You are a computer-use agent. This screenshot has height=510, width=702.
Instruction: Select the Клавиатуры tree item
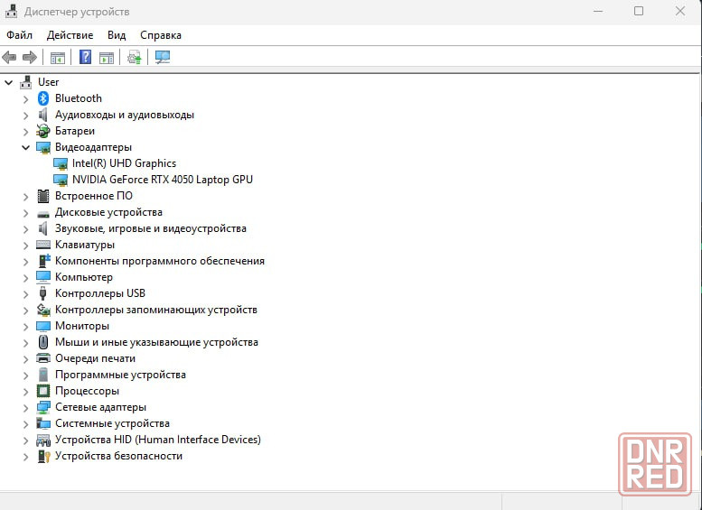click(84, 245)
